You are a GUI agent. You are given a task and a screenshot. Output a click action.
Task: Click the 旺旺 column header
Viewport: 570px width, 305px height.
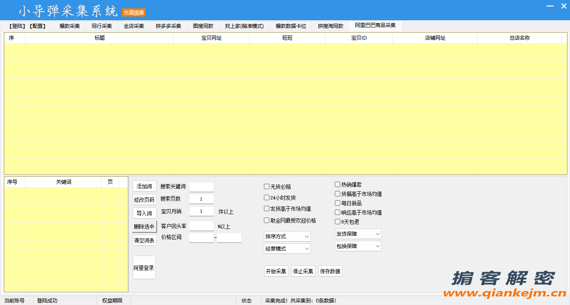tap(288, 38)
